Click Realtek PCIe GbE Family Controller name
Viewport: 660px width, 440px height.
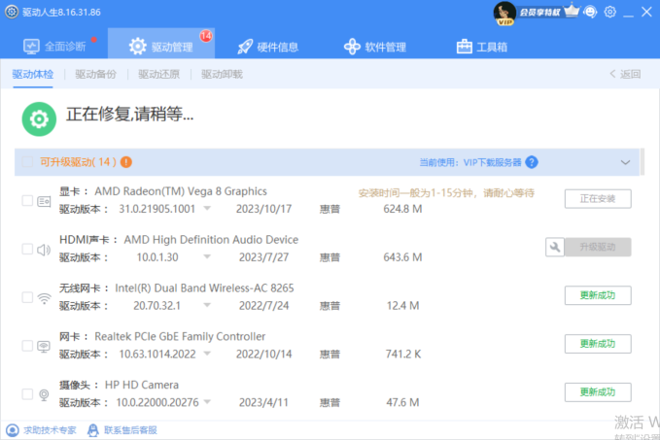click(180, 336)
